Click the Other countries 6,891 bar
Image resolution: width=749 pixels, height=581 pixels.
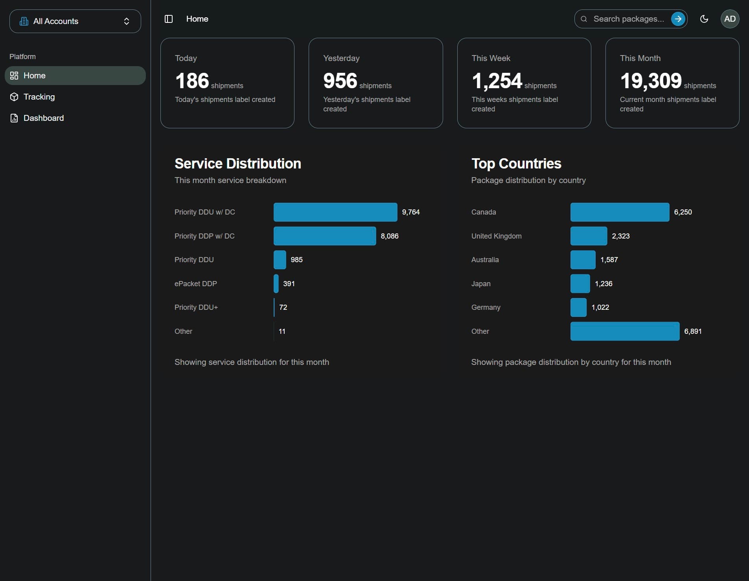point(625,331)
